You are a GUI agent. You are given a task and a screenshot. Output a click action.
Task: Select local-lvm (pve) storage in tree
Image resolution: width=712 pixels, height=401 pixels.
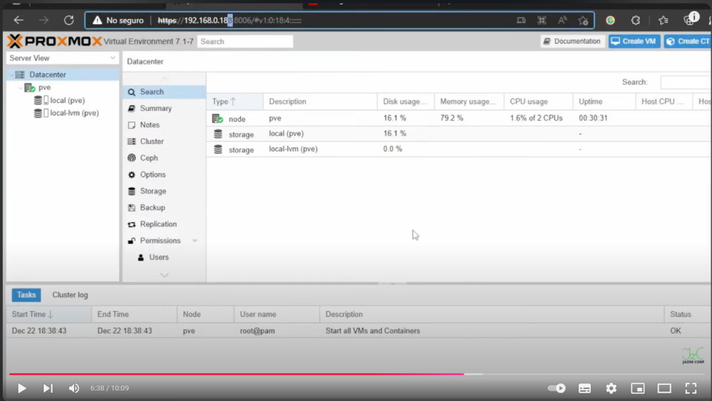click(74, 113)
